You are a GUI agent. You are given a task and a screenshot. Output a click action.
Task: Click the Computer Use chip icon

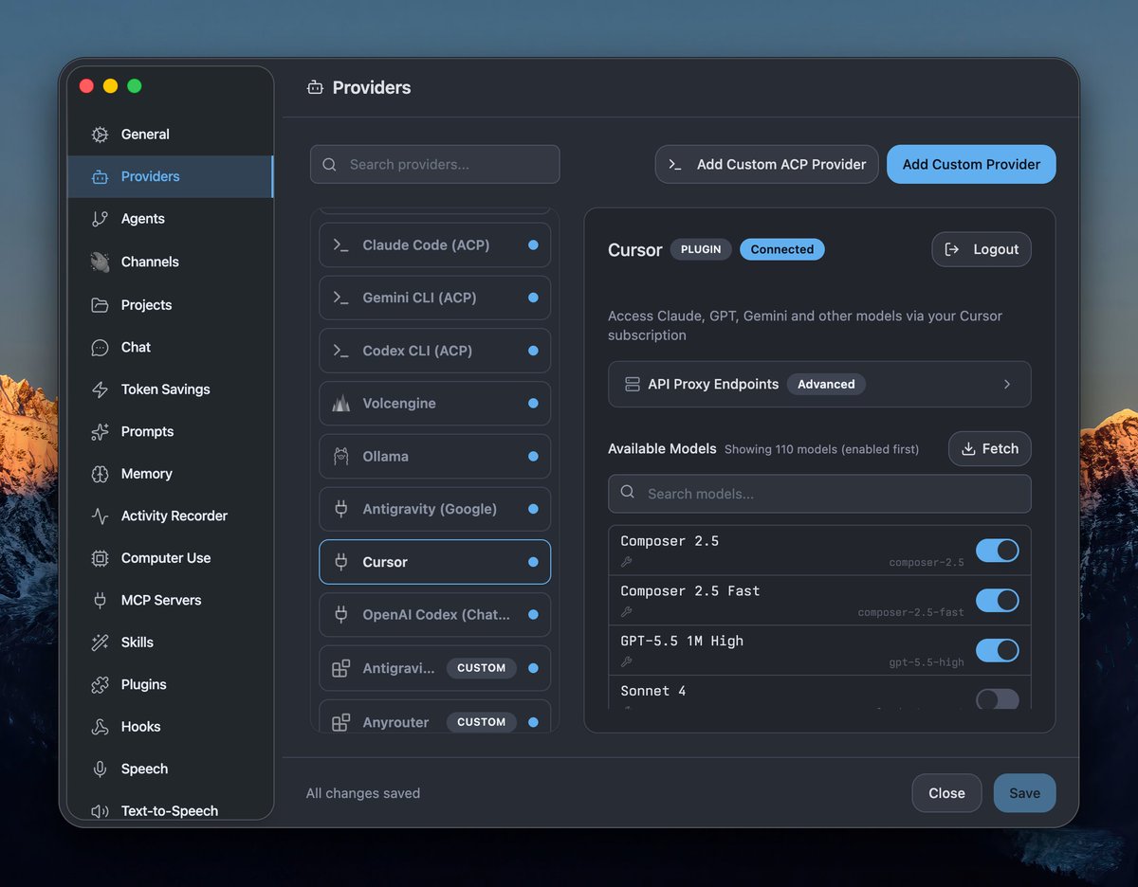coord(100,558)
